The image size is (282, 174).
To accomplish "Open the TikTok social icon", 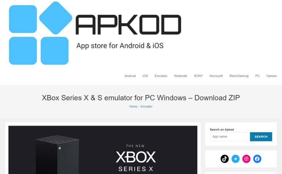I will (x=224, y=159).
